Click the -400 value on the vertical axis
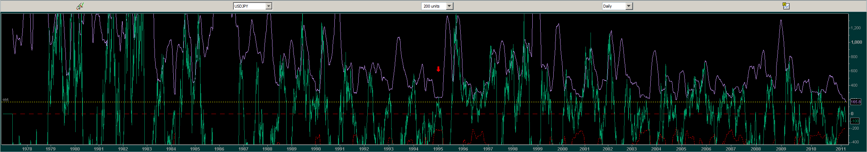Image resolution: width=867 pixels, height=152 pixels. pos(855,142)
